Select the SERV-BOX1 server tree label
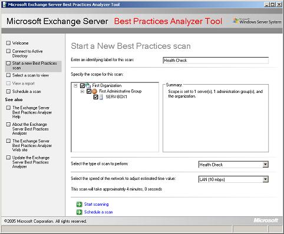 [116, 96]
